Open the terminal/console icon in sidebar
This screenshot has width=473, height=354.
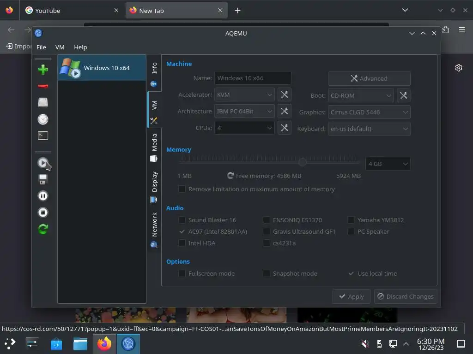(43, 136)
